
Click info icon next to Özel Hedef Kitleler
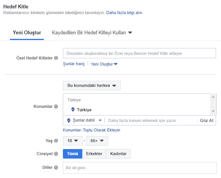pyautogui.click(x=56, y=58)
